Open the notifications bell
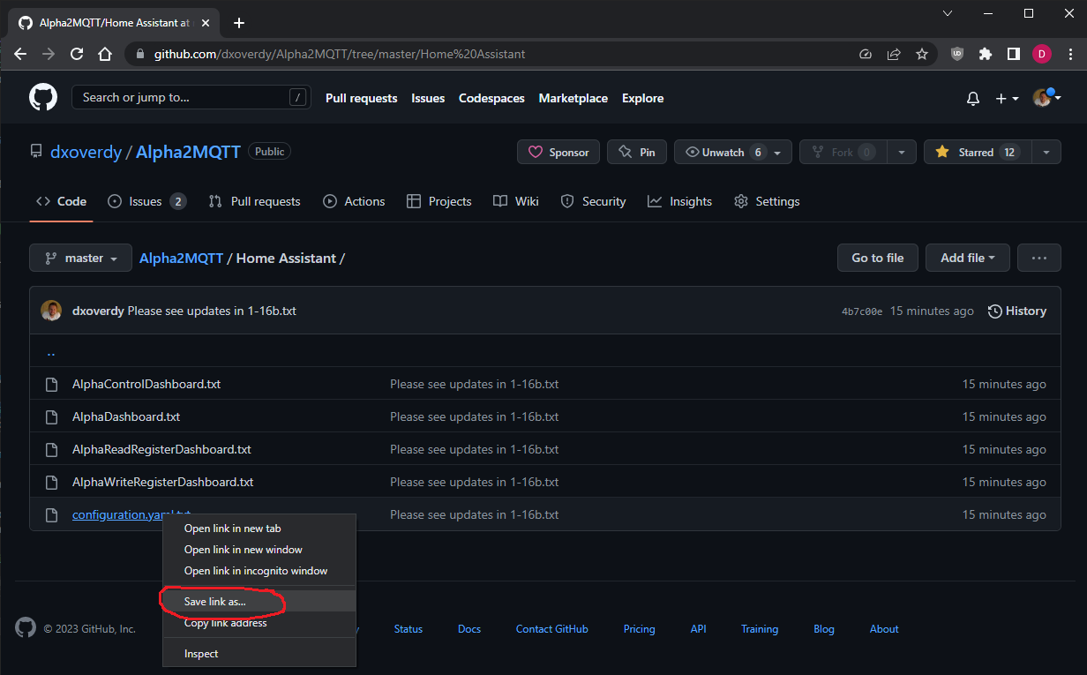Screen dimensions: 1087x675 pos(973,99)
